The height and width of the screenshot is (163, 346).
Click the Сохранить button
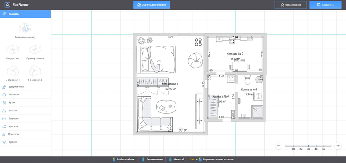[325, 5]
